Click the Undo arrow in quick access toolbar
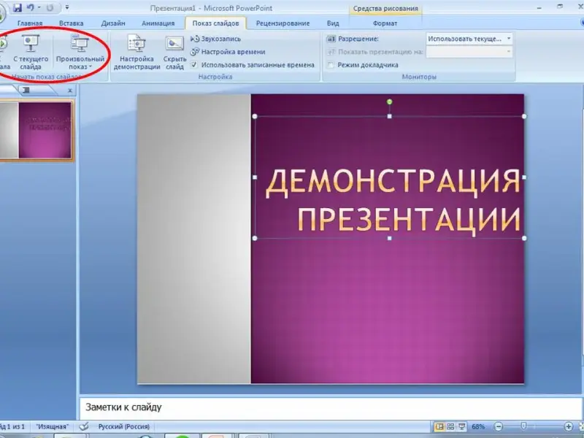Image resolution: width=584 pixels, height=438 pixels. [31, 8]
